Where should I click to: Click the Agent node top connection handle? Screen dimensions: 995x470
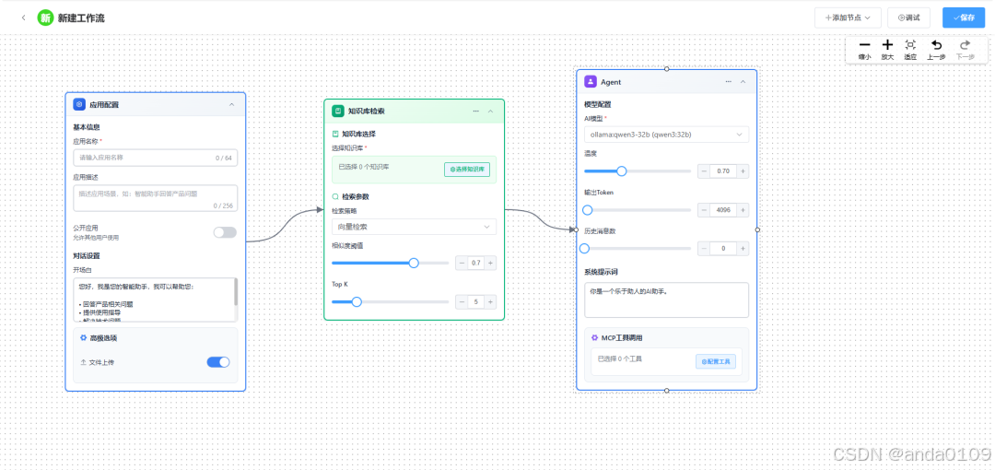coord(666,68)
